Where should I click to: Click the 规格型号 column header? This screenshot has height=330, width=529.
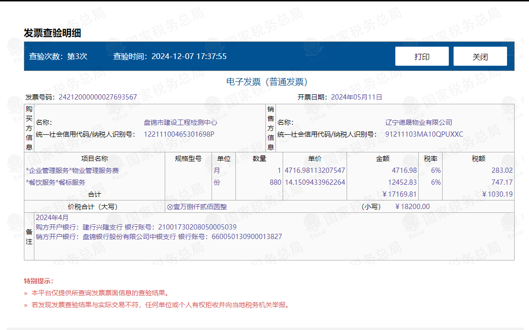[188, 159]
